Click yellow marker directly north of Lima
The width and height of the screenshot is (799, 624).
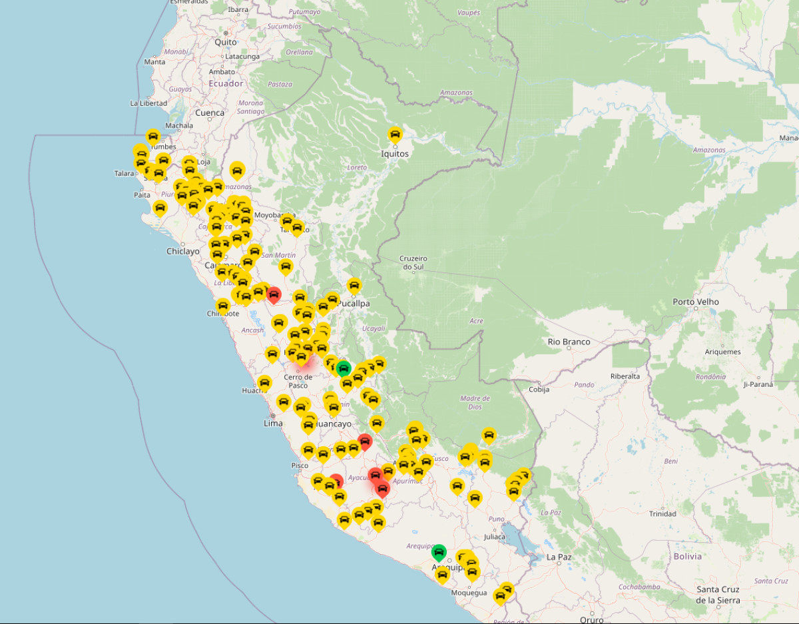[284, 402]
